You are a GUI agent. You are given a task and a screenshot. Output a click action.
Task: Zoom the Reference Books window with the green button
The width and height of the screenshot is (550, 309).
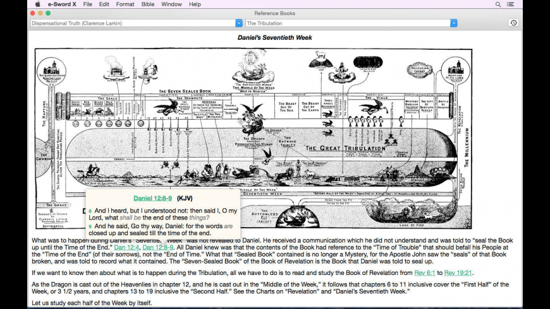[48, 13]
